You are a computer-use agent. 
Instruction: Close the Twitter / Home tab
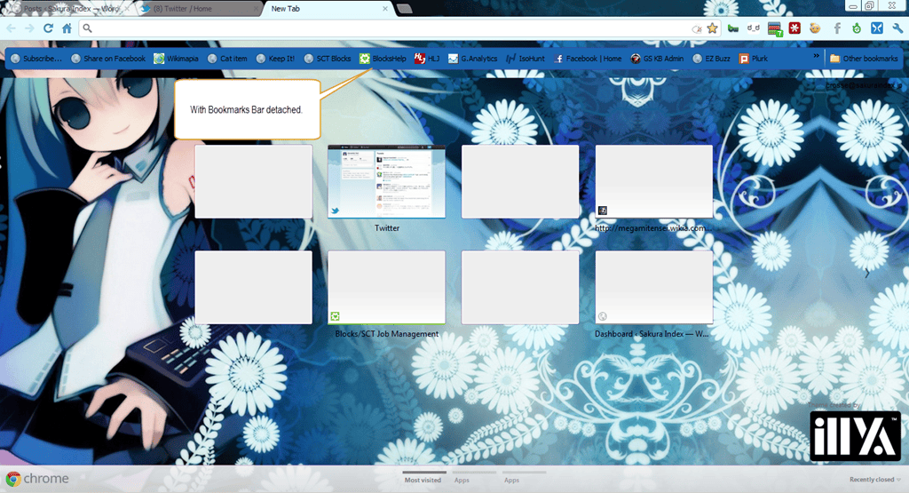coord(256,9)
